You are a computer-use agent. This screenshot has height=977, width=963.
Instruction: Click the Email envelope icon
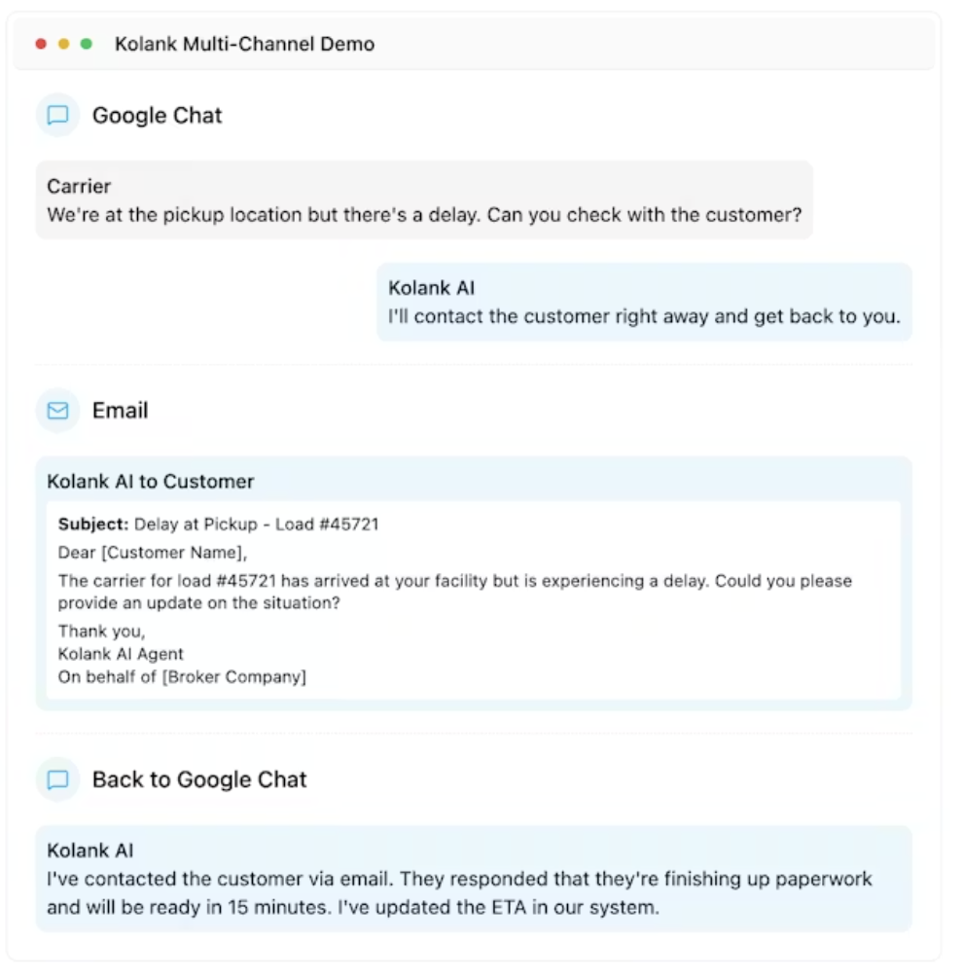pos(57,411)
